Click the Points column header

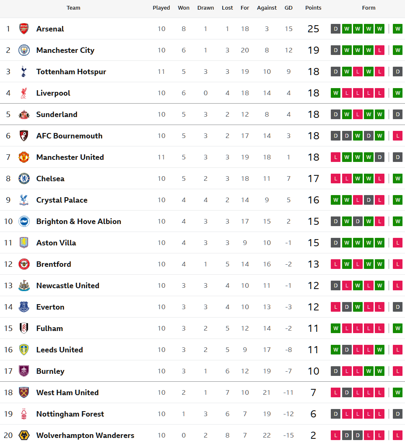(x=313, y=8)
